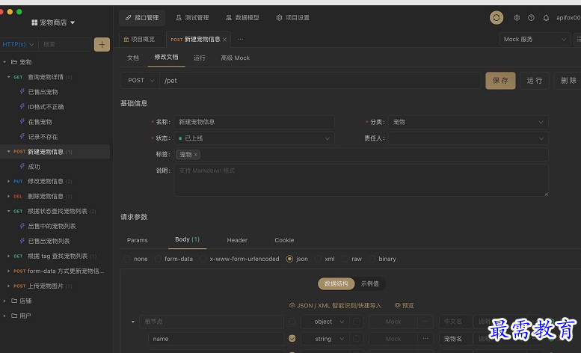Close the 新建宠物信息 tab
581x353 pixels.
point(224,40)
